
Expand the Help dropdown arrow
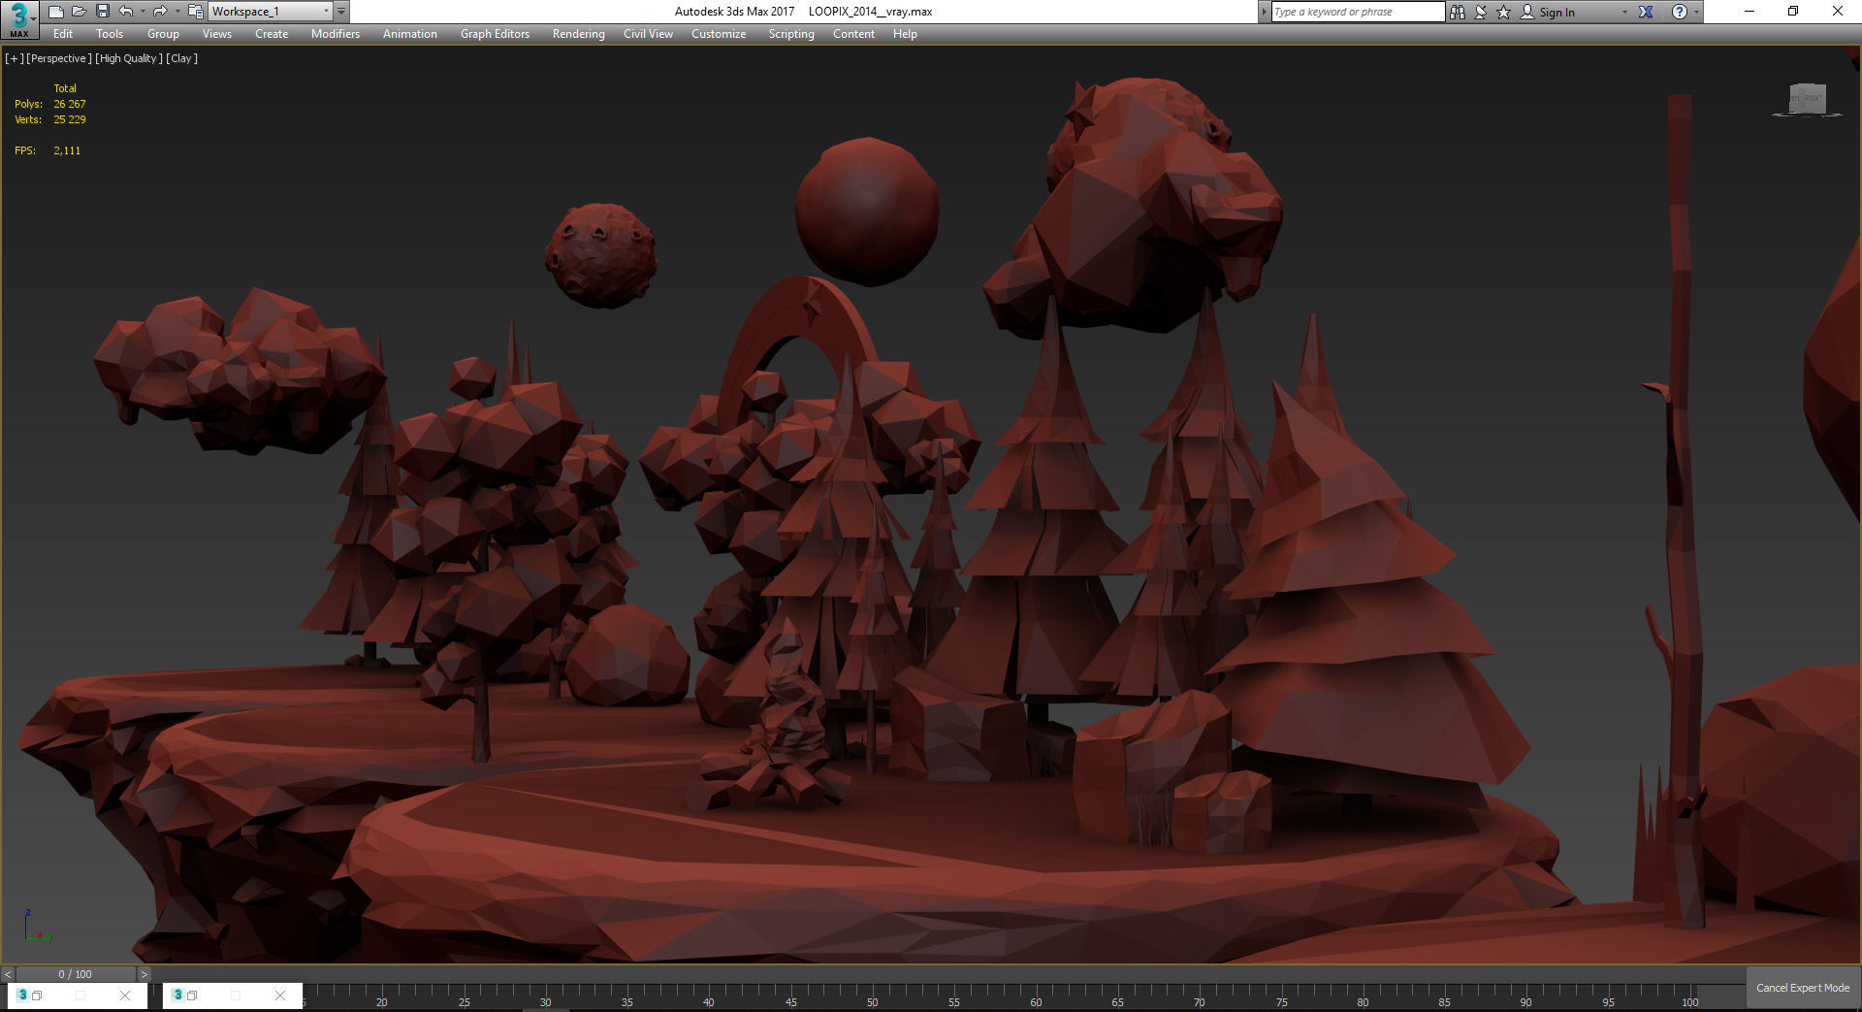pyautogui.click(x=1696, y=12)
